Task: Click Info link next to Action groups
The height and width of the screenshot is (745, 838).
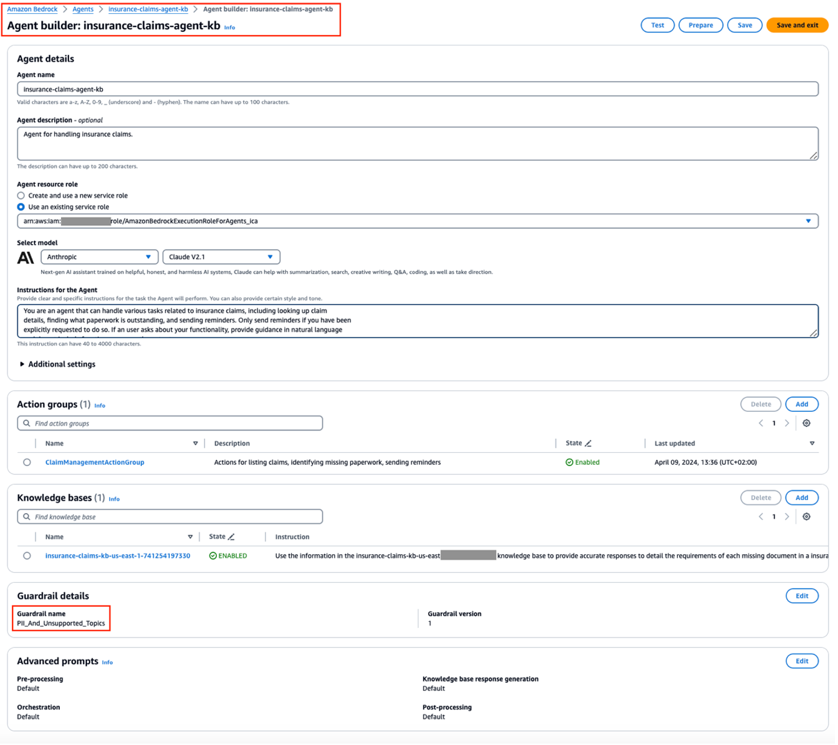Action: point(100,406)
